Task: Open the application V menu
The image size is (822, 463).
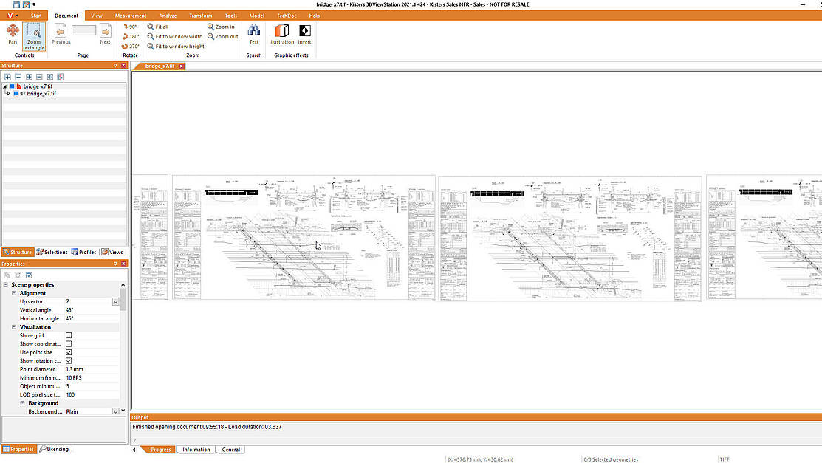Action: 11,16
